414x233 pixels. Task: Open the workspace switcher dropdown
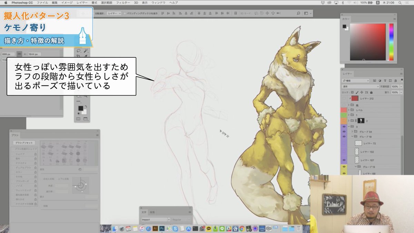point(308,13)
